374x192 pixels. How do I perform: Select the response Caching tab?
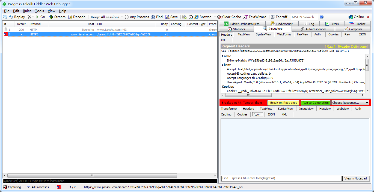(226, 114)
